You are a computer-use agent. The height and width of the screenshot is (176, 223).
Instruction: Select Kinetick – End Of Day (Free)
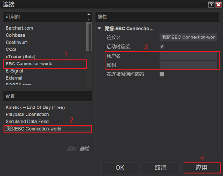click(35, 107)
